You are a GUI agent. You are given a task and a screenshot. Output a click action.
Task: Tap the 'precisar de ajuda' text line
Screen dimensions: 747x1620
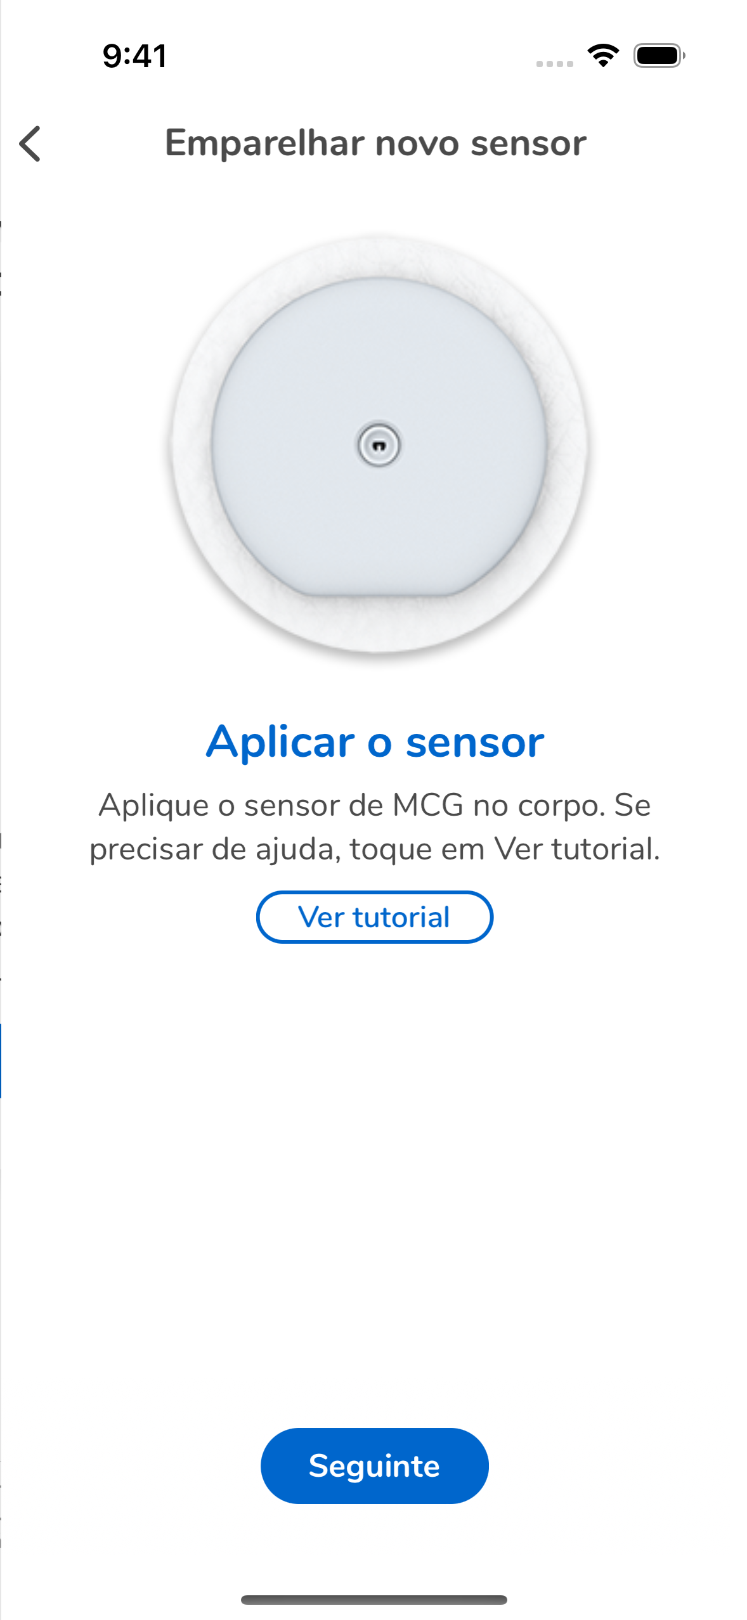tap(375, 849)
